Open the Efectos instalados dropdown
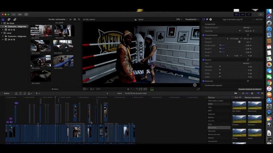This screenshot has height=153, width=273. (x=253, y=97)
